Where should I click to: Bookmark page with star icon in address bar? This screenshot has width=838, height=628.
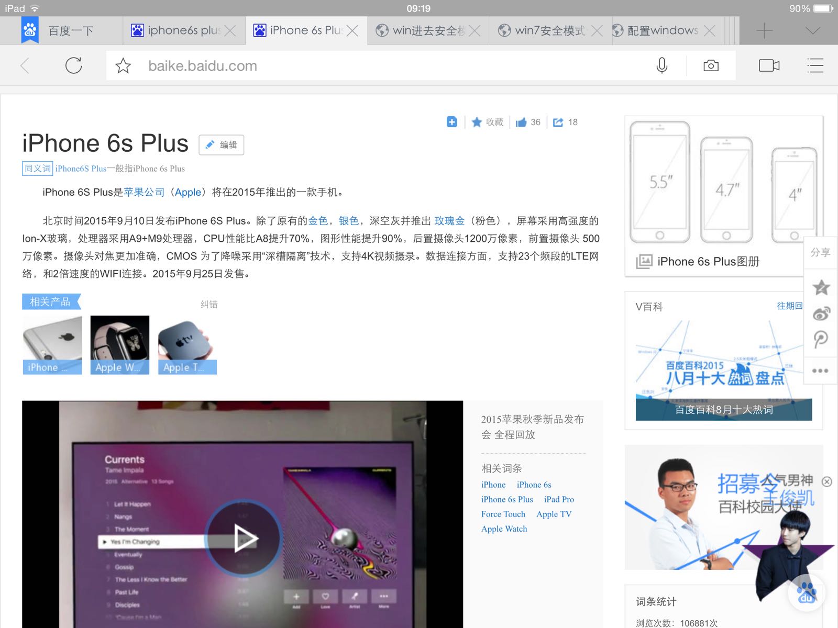[x=123, y=65]
